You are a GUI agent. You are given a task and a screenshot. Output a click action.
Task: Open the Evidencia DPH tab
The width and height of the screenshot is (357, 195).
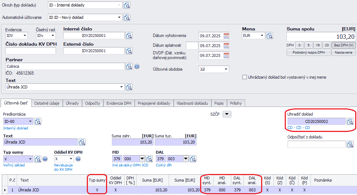119,103
